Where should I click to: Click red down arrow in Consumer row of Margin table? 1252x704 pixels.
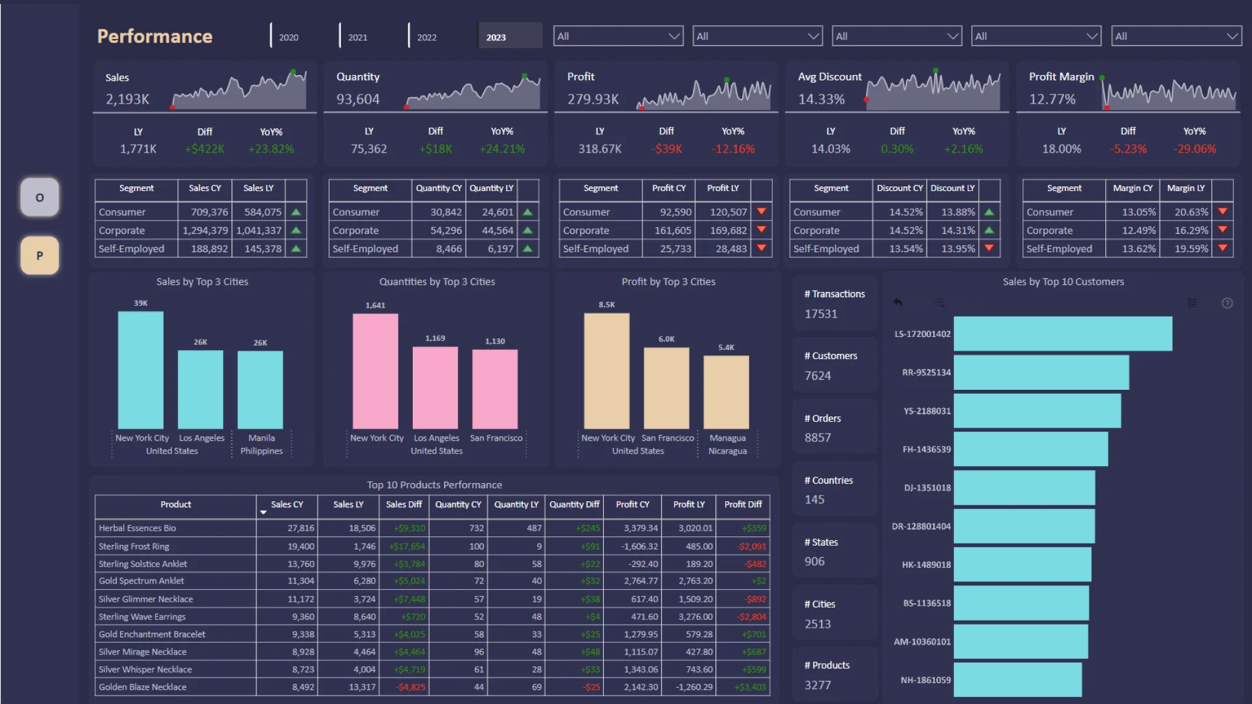pos(1223,211)
